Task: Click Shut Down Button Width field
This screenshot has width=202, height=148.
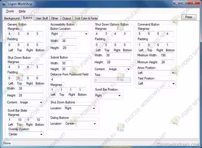Action: (x=31, y=88)
